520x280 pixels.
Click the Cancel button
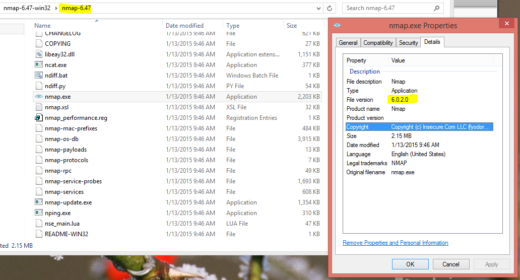click(450, 264)
